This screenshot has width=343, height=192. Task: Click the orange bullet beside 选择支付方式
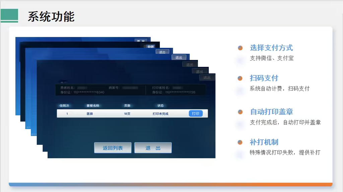point(240,48)
